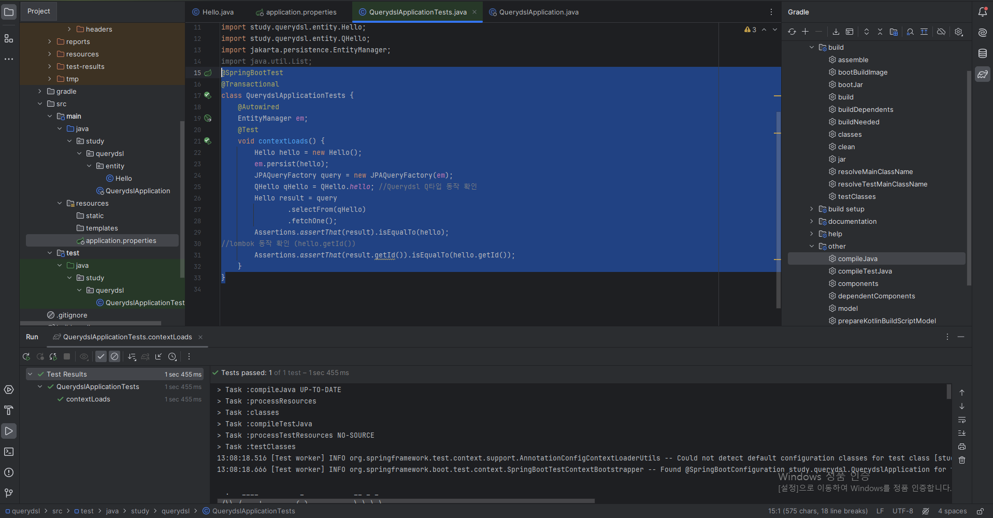Open the Problems tool window icon
Viewport: 993px width, 518px height.
click(x=9, y=472)
